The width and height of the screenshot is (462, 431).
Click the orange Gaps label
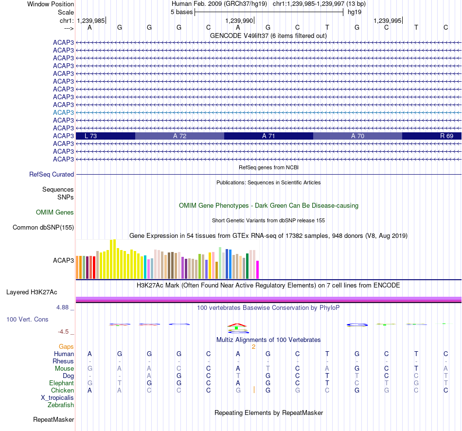[66, 346]
